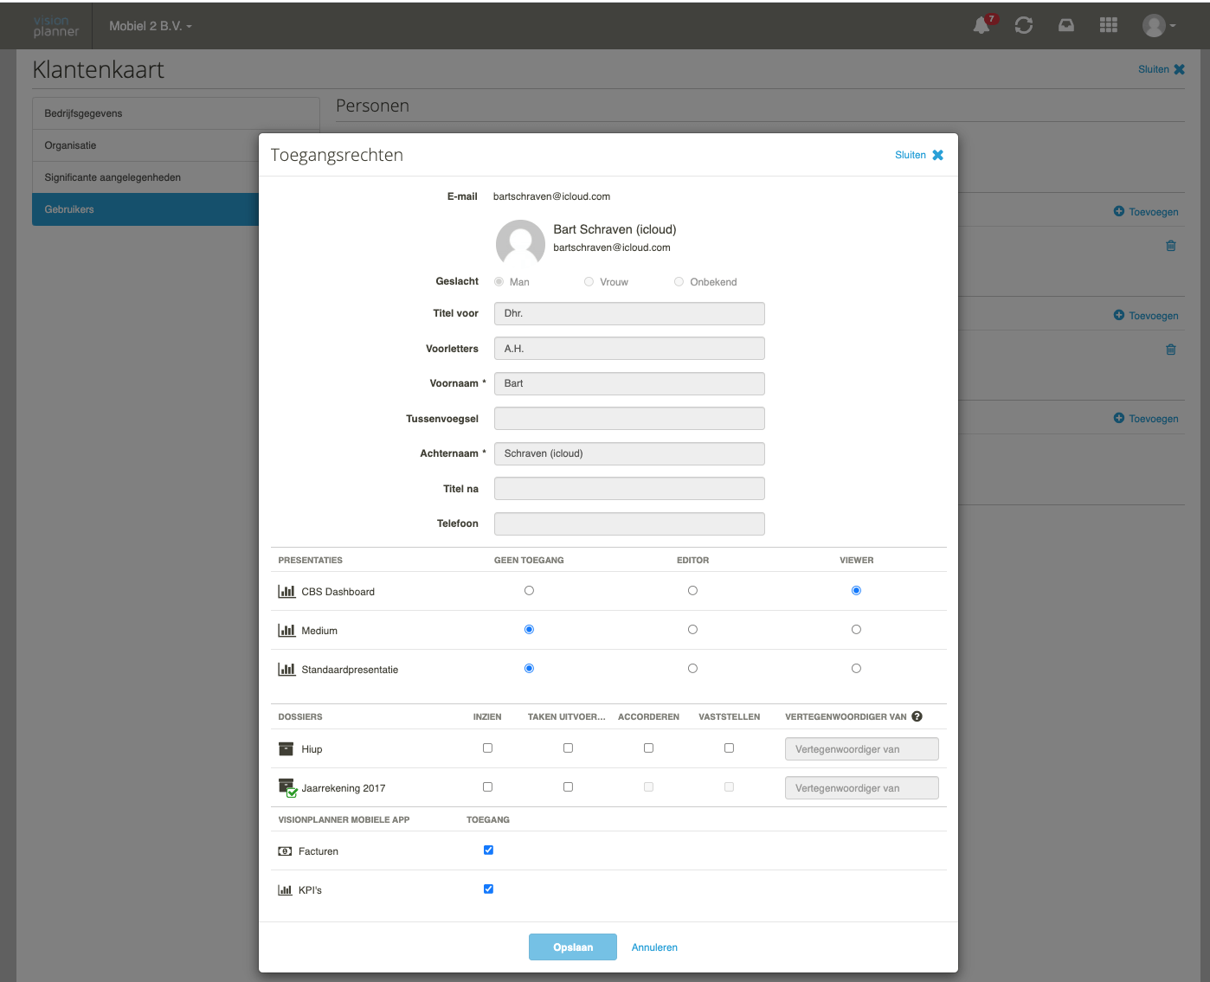Click the Telefoon input field

(628, 523)
